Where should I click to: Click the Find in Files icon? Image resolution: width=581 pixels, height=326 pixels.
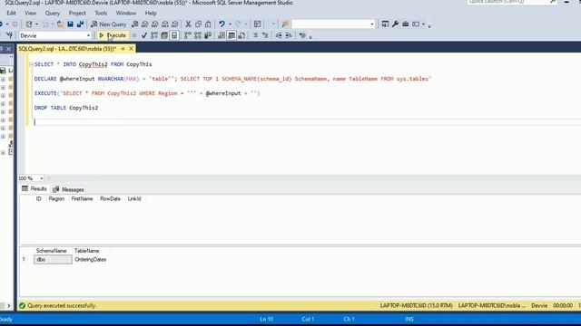(285, 24)
